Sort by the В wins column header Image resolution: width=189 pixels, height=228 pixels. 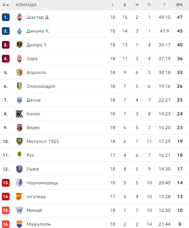[125, 5]
